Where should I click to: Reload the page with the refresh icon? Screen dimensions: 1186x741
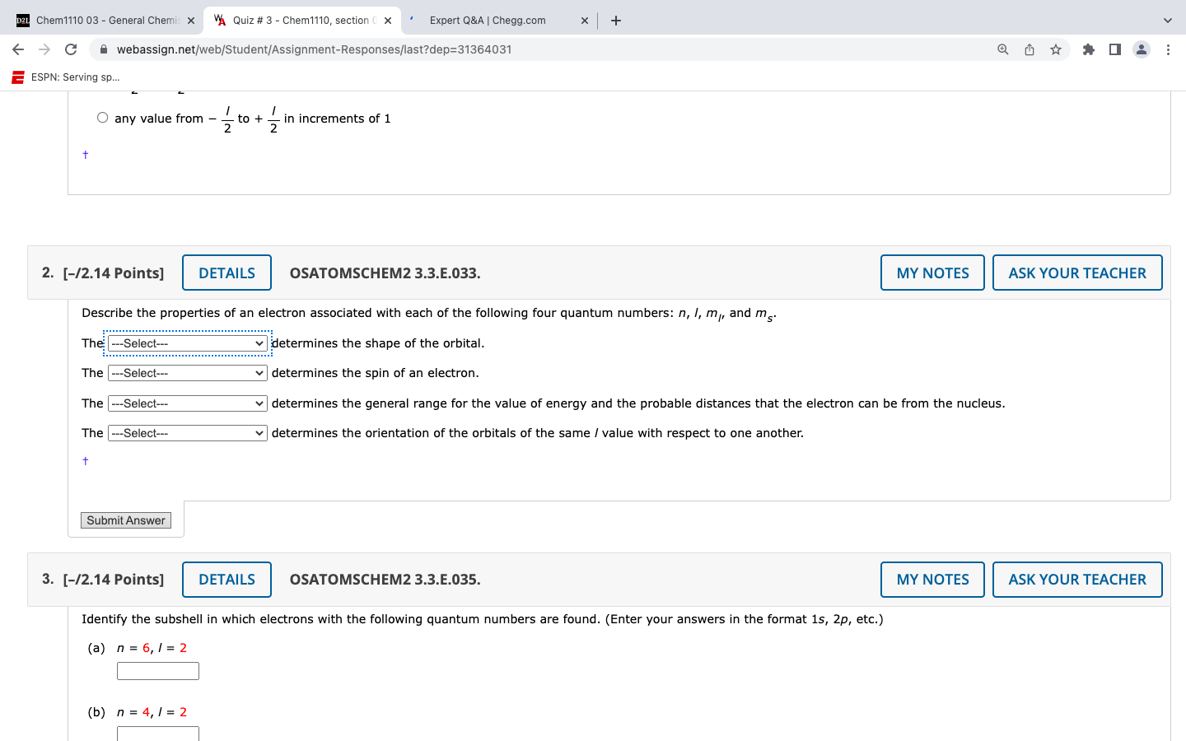(70, 49)
